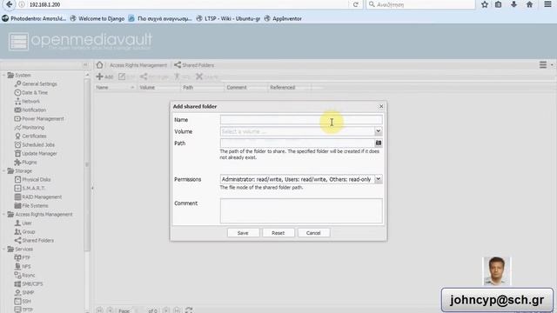The width and height of the screenshot is (557, 313).
Task: Open browser downloads icon
Action: 513,4
